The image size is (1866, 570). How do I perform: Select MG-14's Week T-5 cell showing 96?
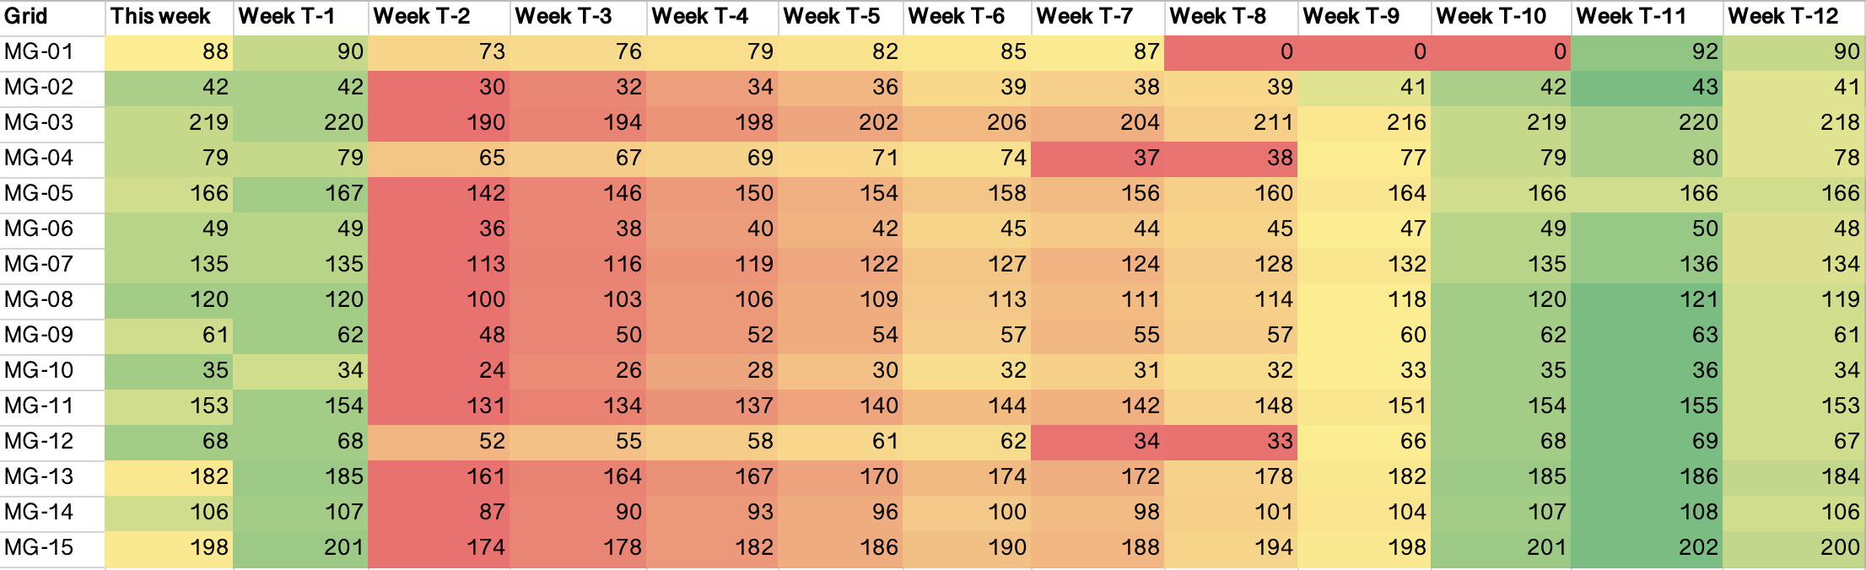[x=840, y=513]
